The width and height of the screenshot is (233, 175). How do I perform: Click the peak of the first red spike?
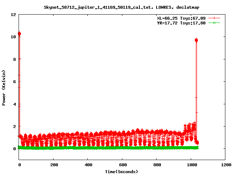coord(19,34)
